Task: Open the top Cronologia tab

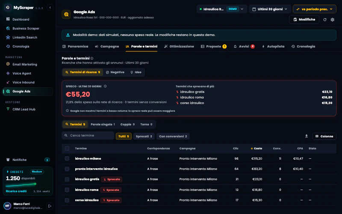Action: (303, 47)
